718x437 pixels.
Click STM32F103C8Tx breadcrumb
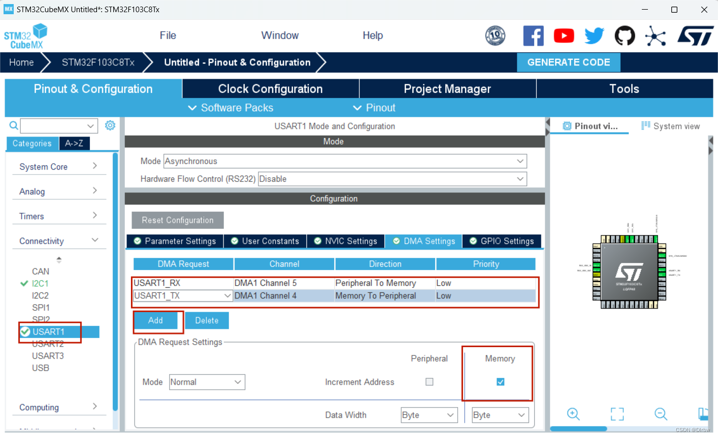click(x=98, y=62)
